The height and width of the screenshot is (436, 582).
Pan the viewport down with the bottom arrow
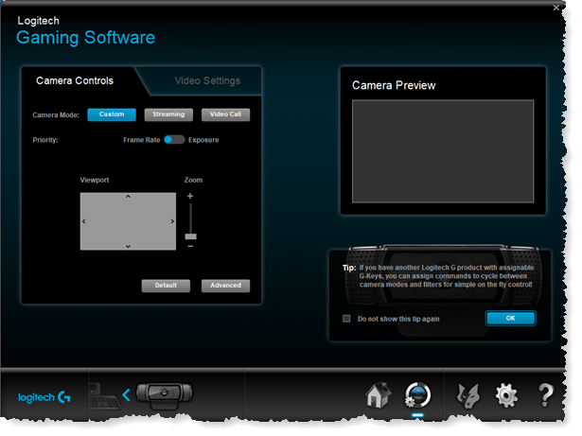pyautogui.click(x=129, y=246)
